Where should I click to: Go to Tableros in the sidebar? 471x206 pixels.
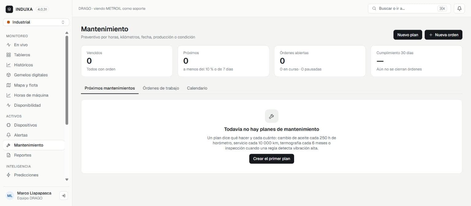[34, 55]
